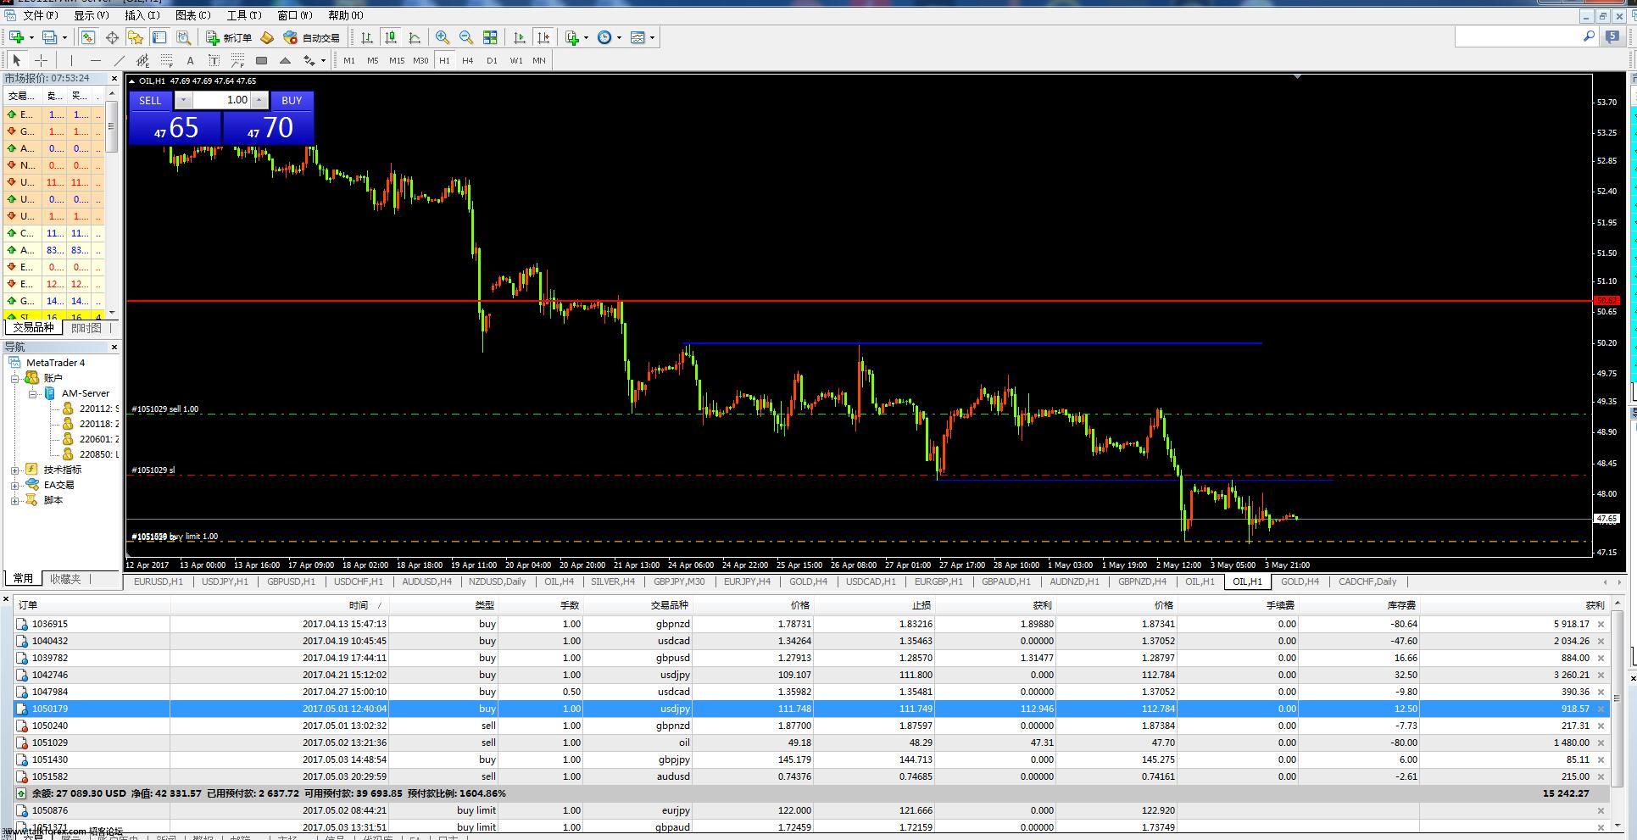Select the triangle shape tool
Image resolution: width=1637 pixels, height=840 pixels.
(285, 60)
